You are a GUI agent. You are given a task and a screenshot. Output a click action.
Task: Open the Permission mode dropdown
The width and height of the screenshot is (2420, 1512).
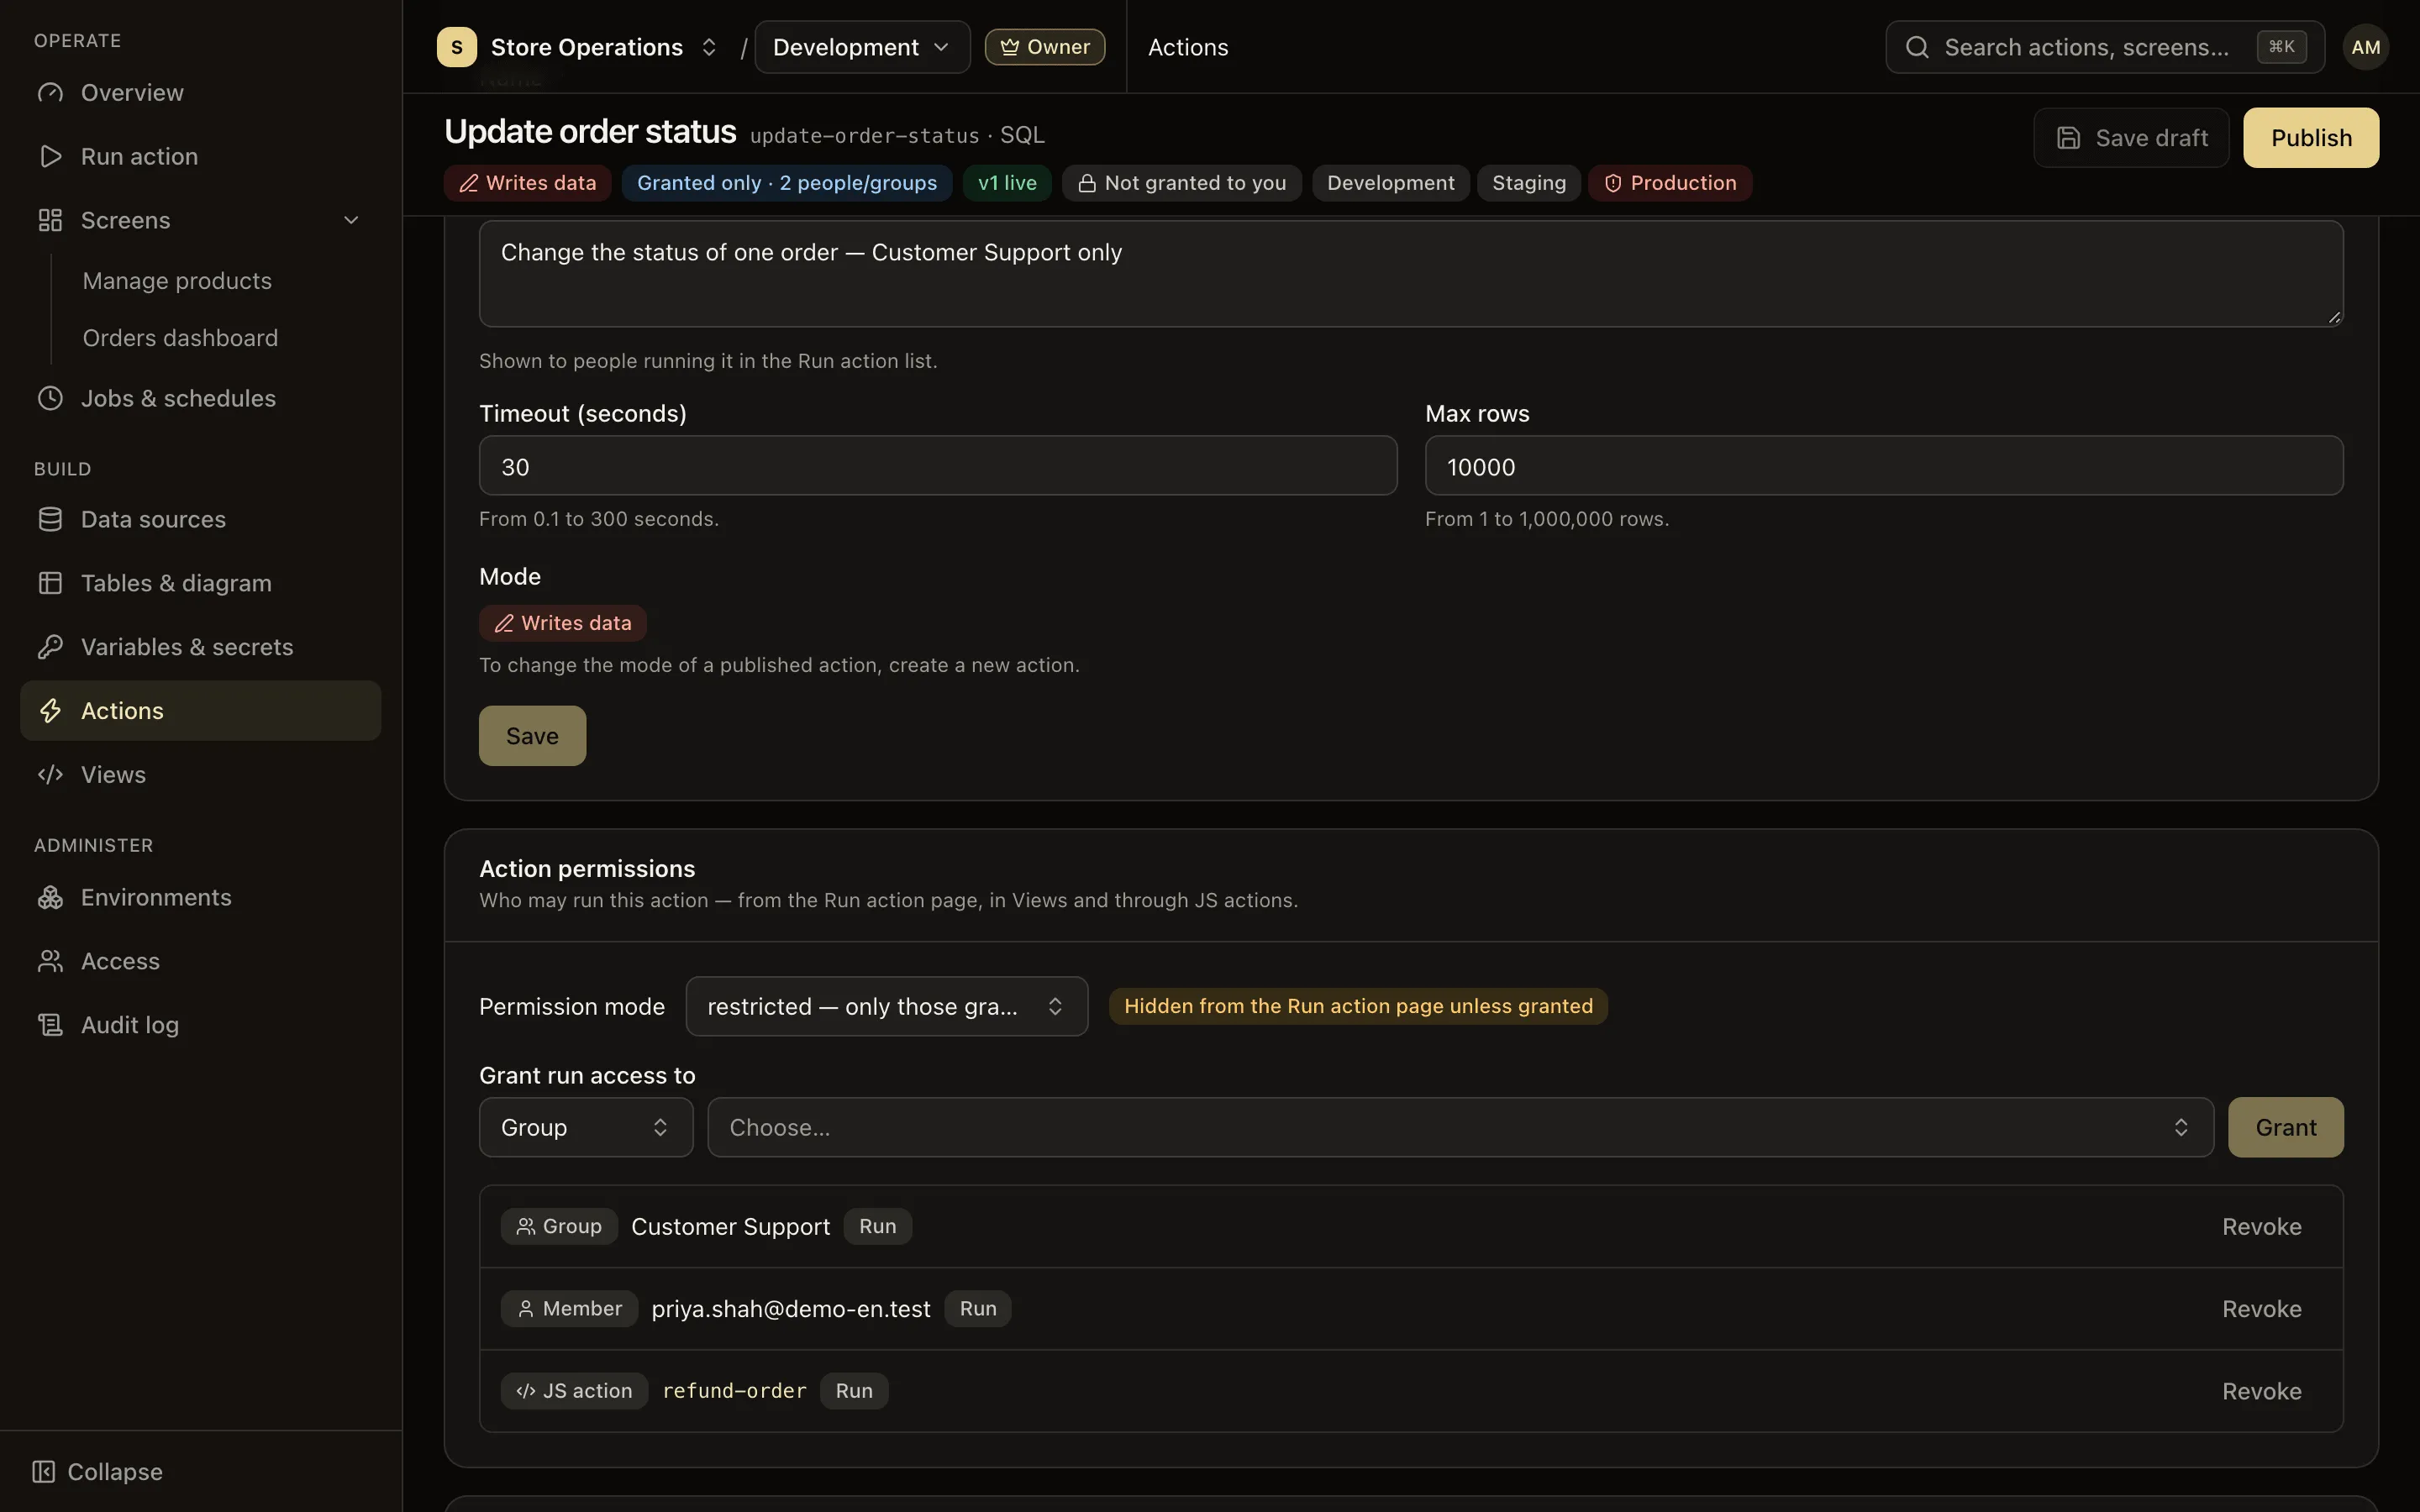pos(887,1007)
